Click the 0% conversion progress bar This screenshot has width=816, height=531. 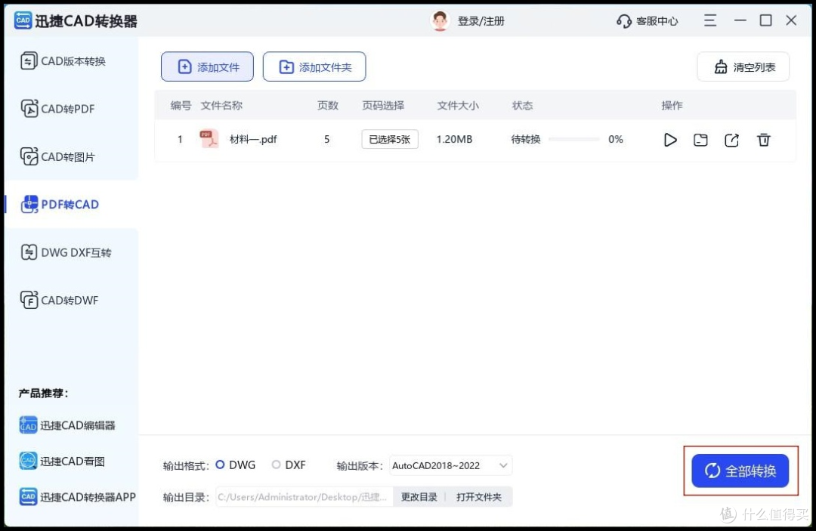click(574, 140)
